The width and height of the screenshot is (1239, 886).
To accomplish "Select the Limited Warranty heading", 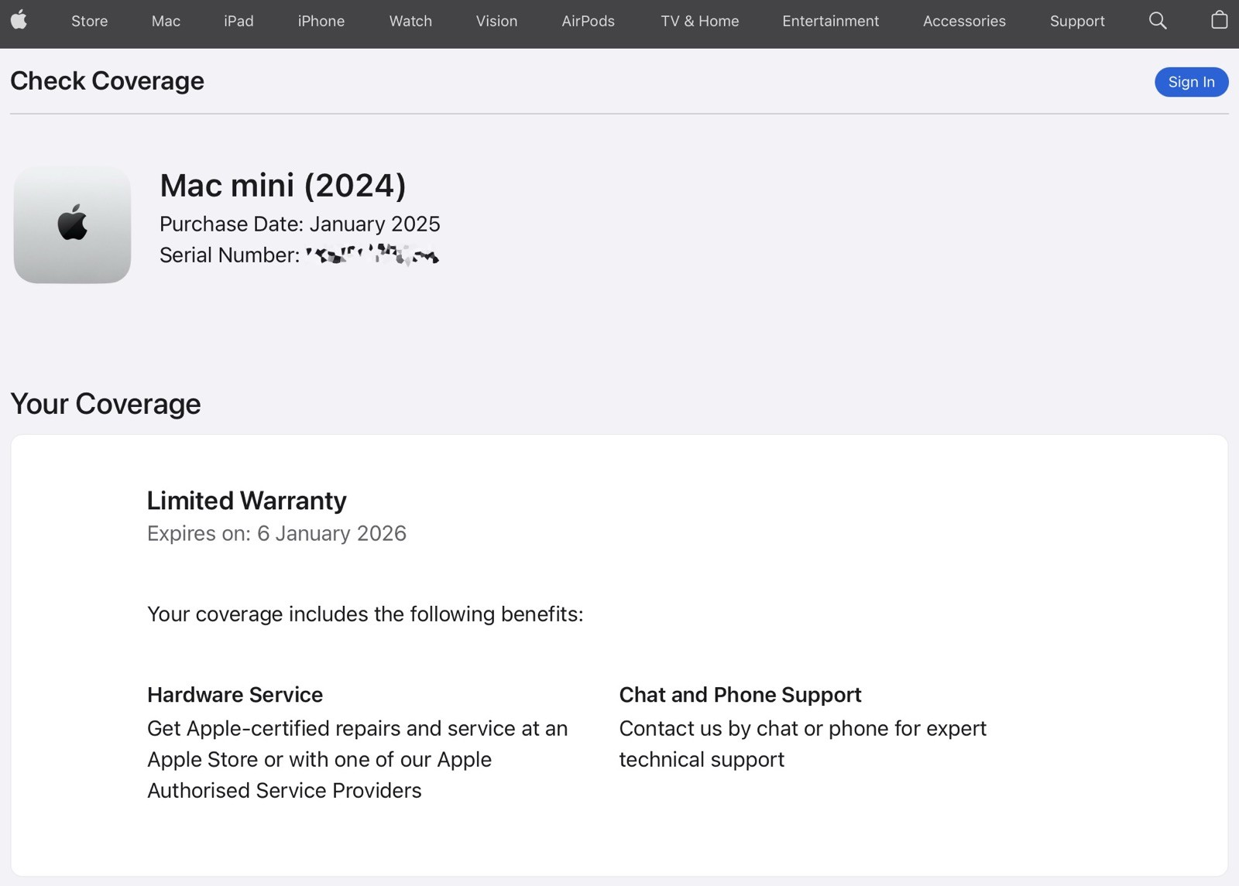I will [247, 501].
